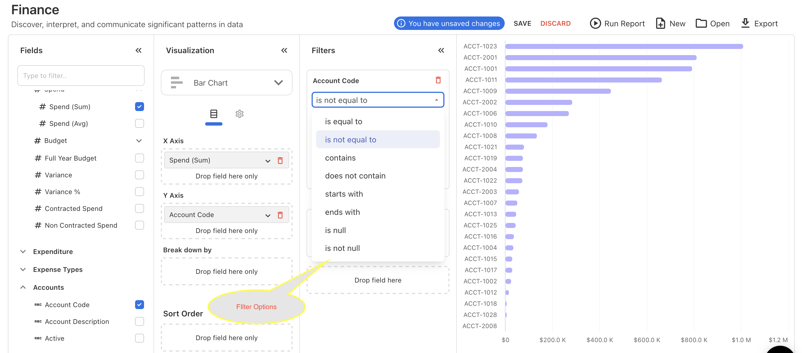Click the New report document icon
The height and width of the screenshot is (353, 802).
point(660,23)
